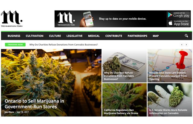
Task: Click the phone image in banner
Action: click(87, 19)
